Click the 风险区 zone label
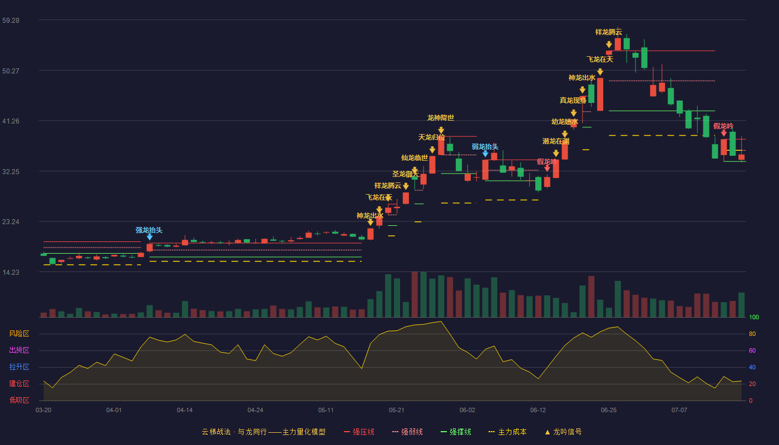779x445 pixels. click(x=19, y=334)
